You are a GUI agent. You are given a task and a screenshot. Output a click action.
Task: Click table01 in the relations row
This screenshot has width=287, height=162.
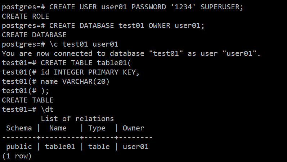pyautogui.click(x=60, y=147)
